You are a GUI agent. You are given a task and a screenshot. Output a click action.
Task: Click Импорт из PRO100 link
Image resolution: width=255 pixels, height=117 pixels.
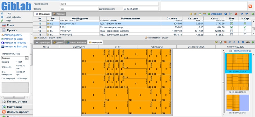pyautogui.click(x=15, y=43)
